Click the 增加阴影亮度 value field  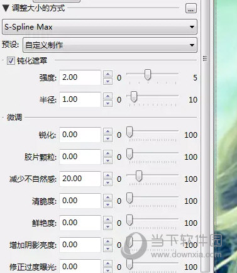point(80,245)
